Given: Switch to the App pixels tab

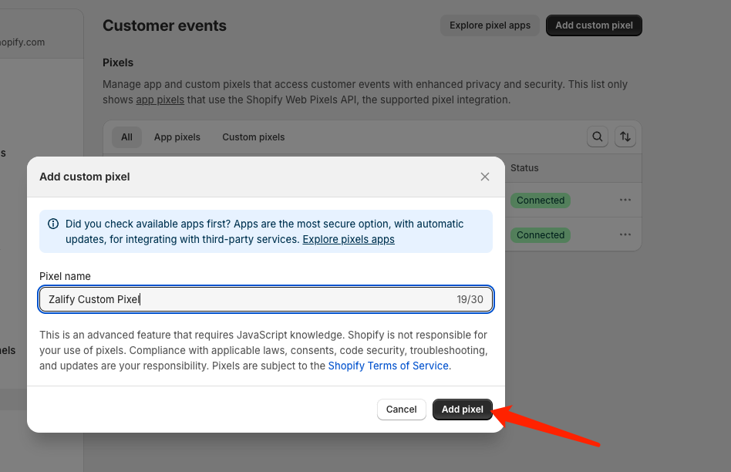Looking at the screenshot, I should [x=177, y=137].
